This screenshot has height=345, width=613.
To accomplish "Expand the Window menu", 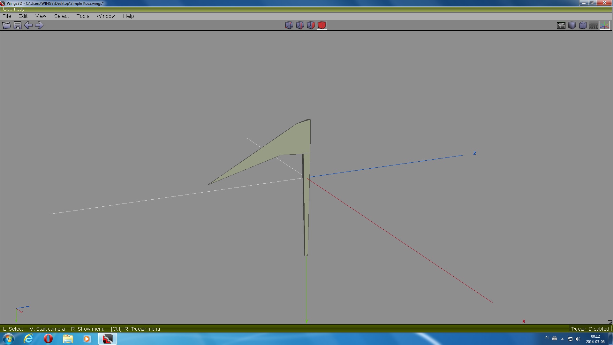I will pyautogui.click(x=105, y=16).
